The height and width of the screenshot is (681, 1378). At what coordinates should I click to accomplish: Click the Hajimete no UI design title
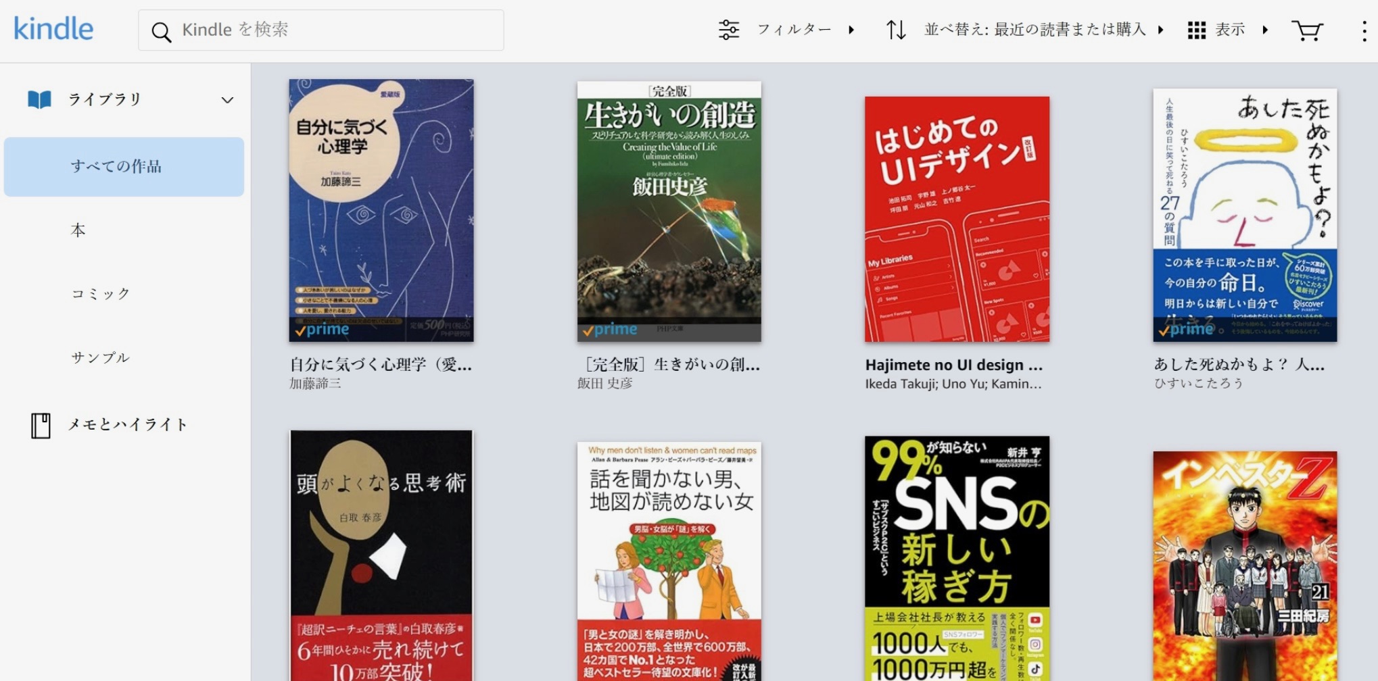(x=953, y=365)
